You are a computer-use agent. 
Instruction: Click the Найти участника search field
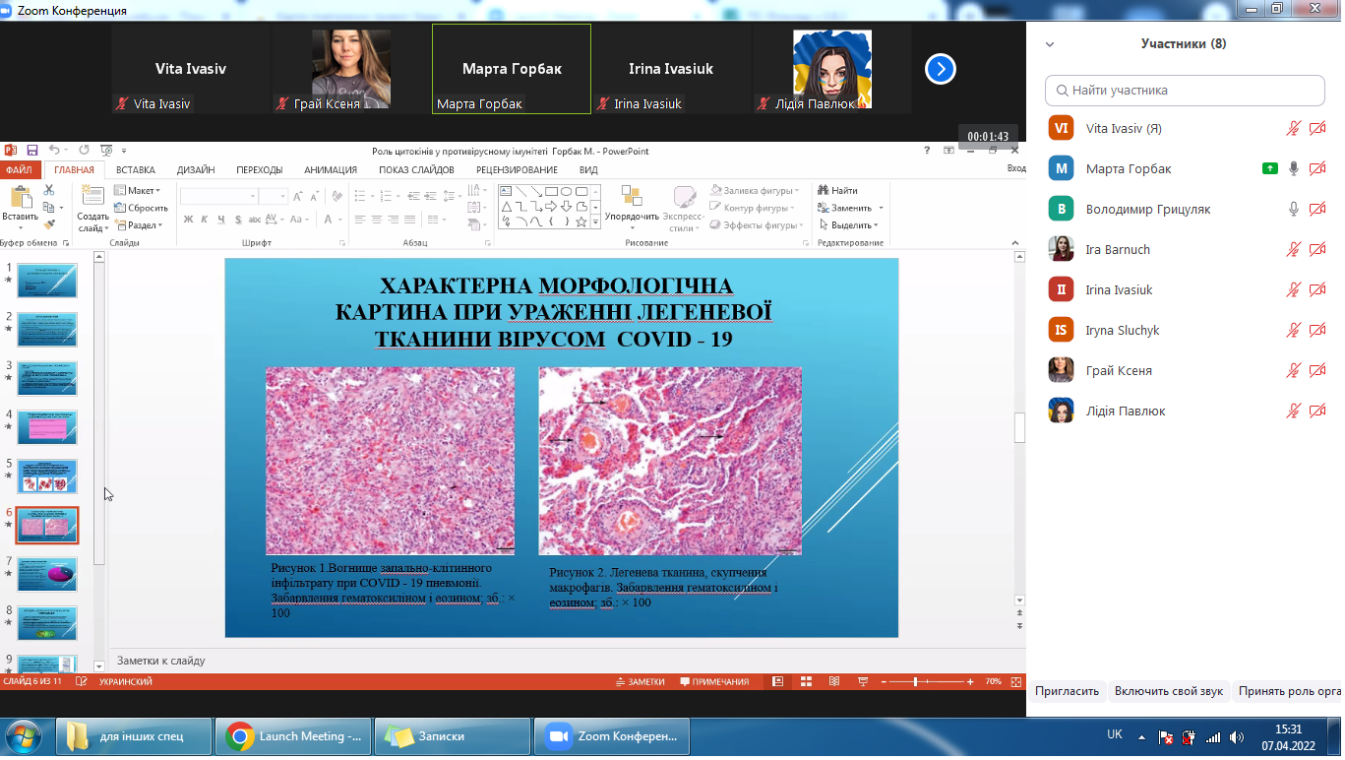(x=1185, y=90)
